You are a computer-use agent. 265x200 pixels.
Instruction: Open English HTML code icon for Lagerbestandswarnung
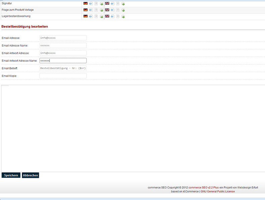click(x=113, y=16)
